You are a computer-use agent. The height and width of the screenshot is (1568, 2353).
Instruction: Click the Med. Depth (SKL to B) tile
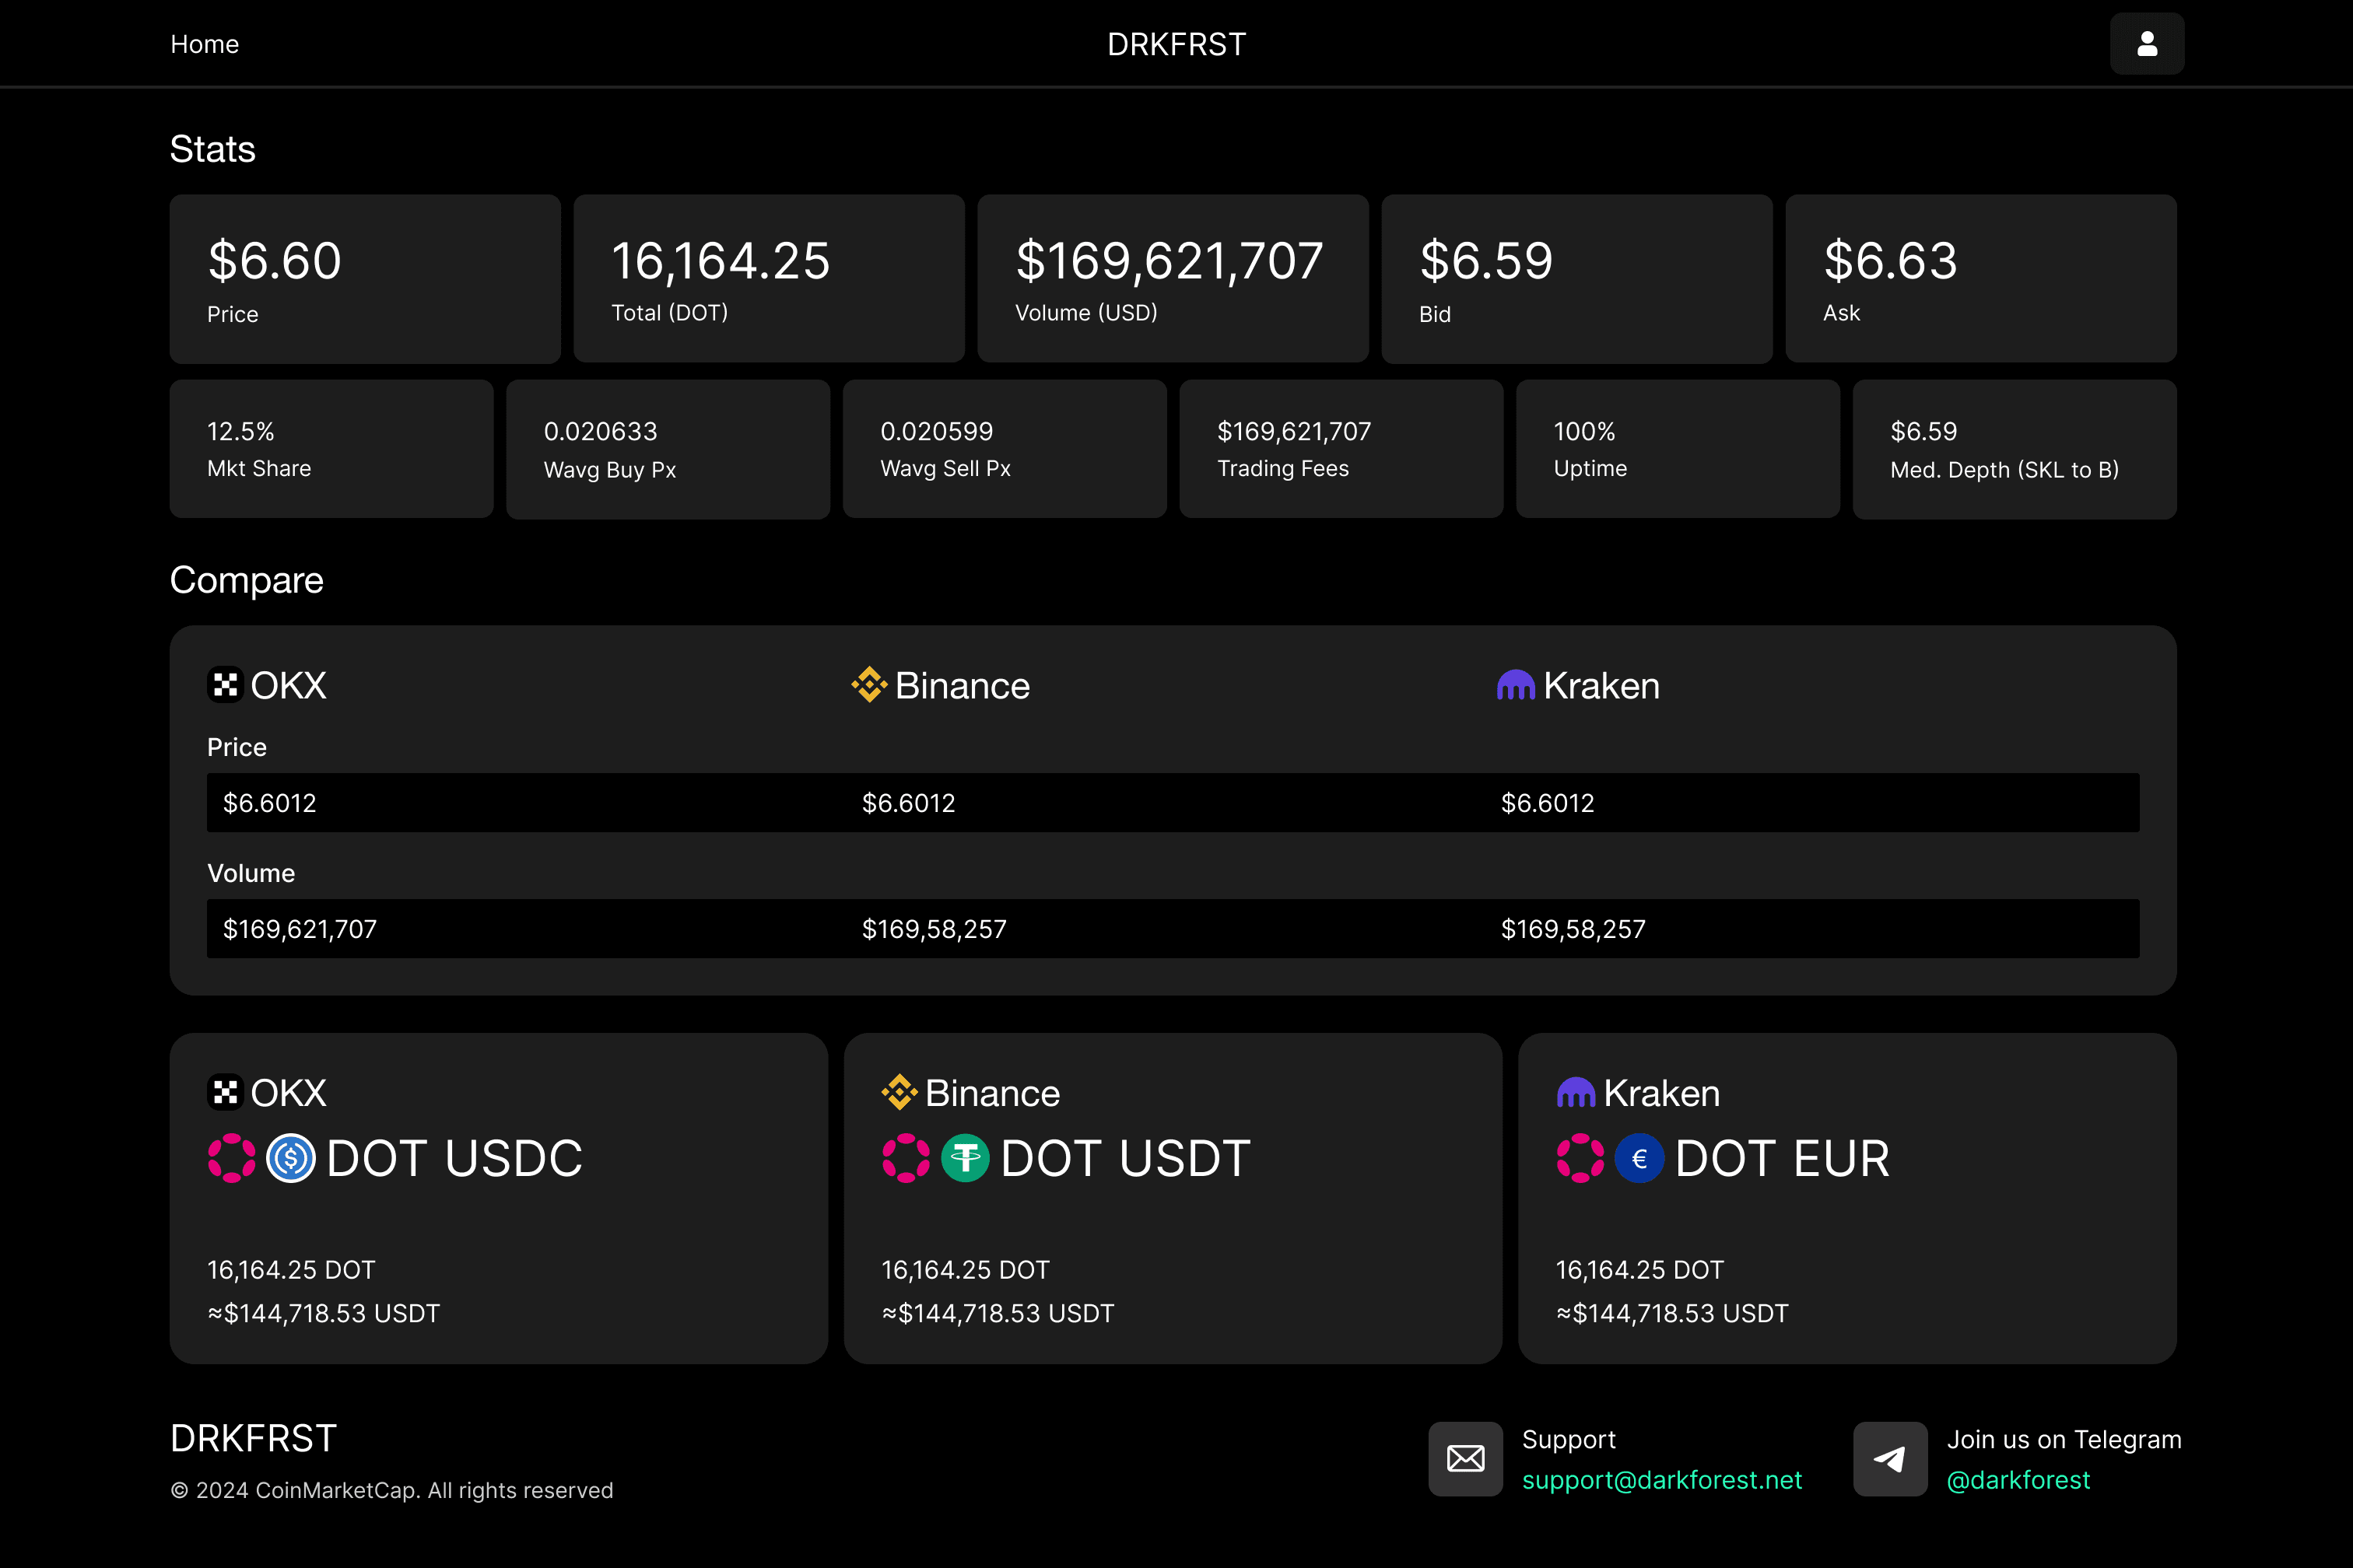pyautogui.click(x=2015, y=449)
